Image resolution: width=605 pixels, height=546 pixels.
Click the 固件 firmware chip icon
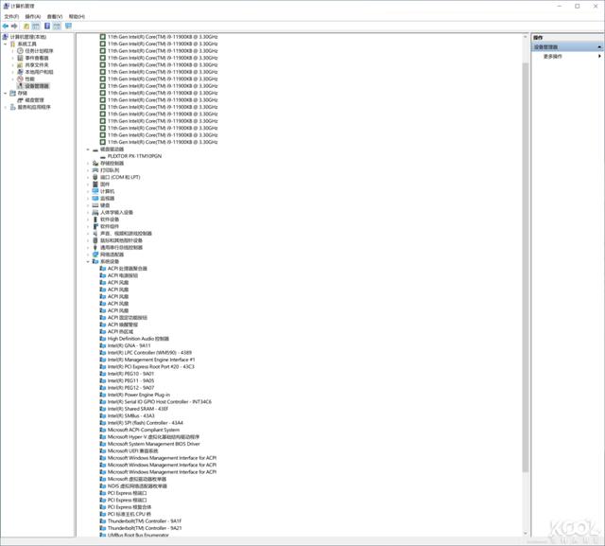pos(95,185)
